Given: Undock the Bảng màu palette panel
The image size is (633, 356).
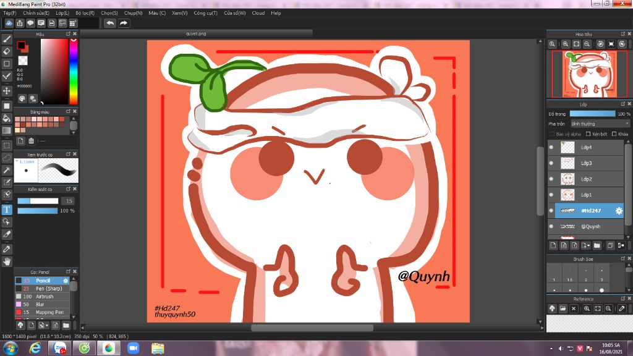Looking at the screenshot, I should 68,111.
